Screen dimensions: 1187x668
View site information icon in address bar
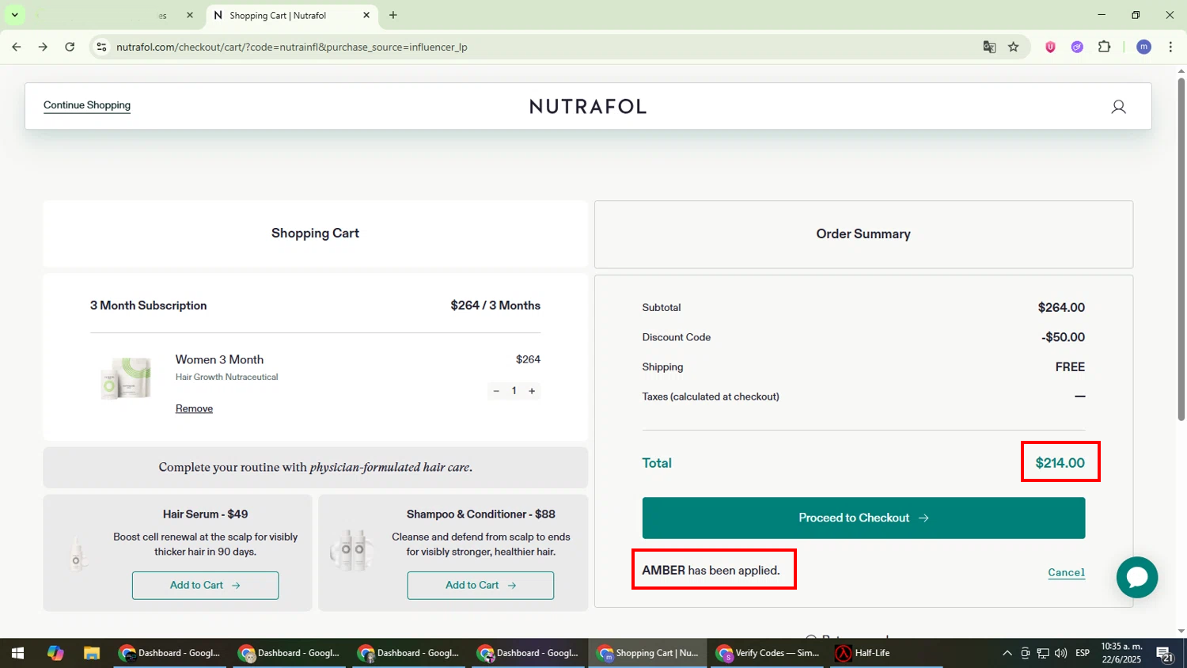coord(101,47)
